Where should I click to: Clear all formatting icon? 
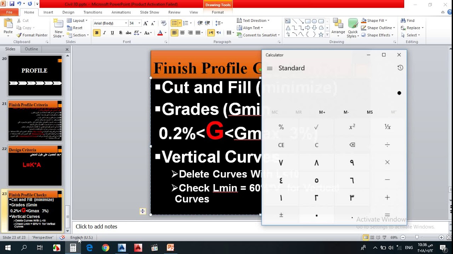click(x=164, y=23)
